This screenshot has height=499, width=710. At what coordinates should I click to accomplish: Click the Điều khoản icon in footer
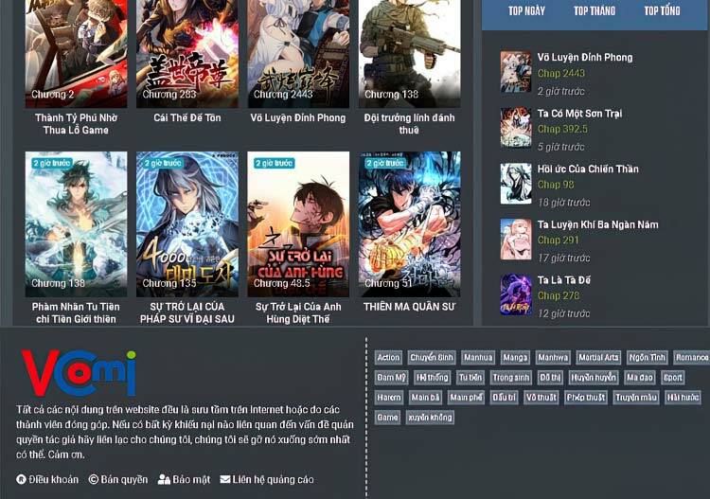click(22, 480)
